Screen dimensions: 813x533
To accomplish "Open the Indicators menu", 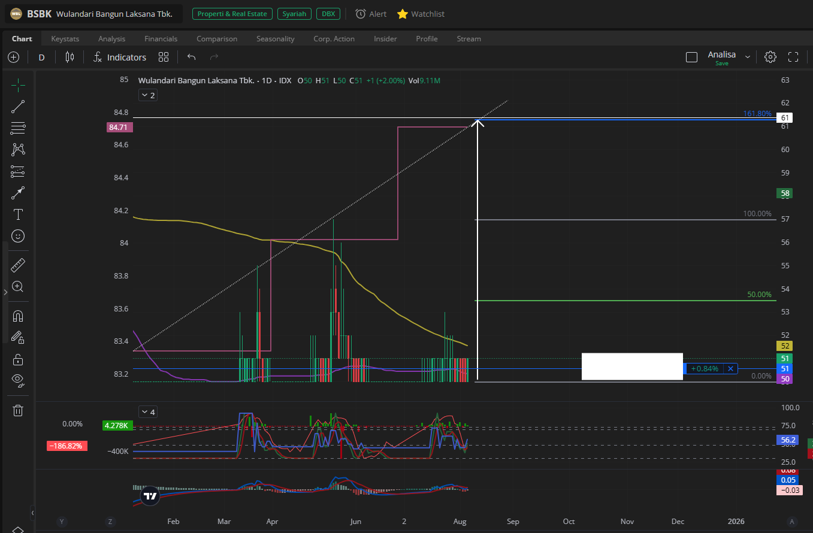I will click(x=120, y=57).
